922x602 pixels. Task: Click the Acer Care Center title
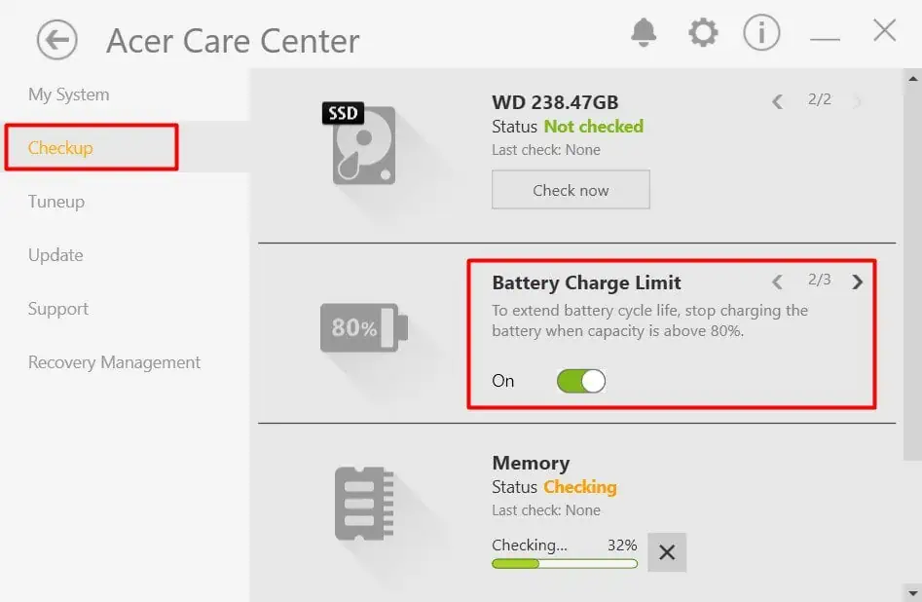coord(233,41)
